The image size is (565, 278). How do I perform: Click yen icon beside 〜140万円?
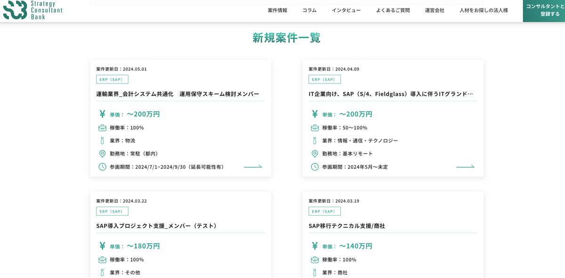(x=315, y=246)
